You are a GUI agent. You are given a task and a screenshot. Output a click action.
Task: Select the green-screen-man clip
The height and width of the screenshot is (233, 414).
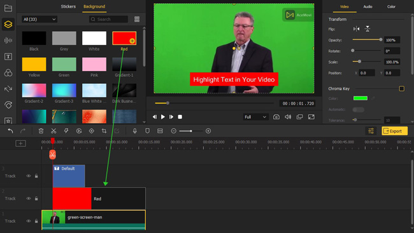point(94,220)
